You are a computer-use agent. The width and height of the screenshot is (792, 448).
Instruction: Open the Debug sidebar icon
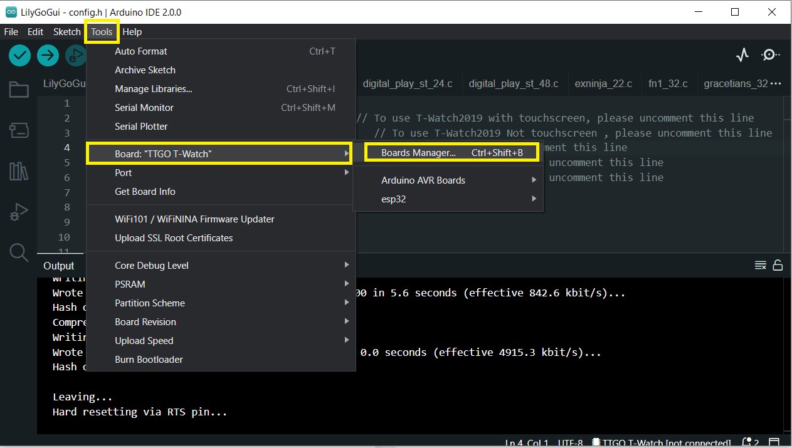coord(19,212)
